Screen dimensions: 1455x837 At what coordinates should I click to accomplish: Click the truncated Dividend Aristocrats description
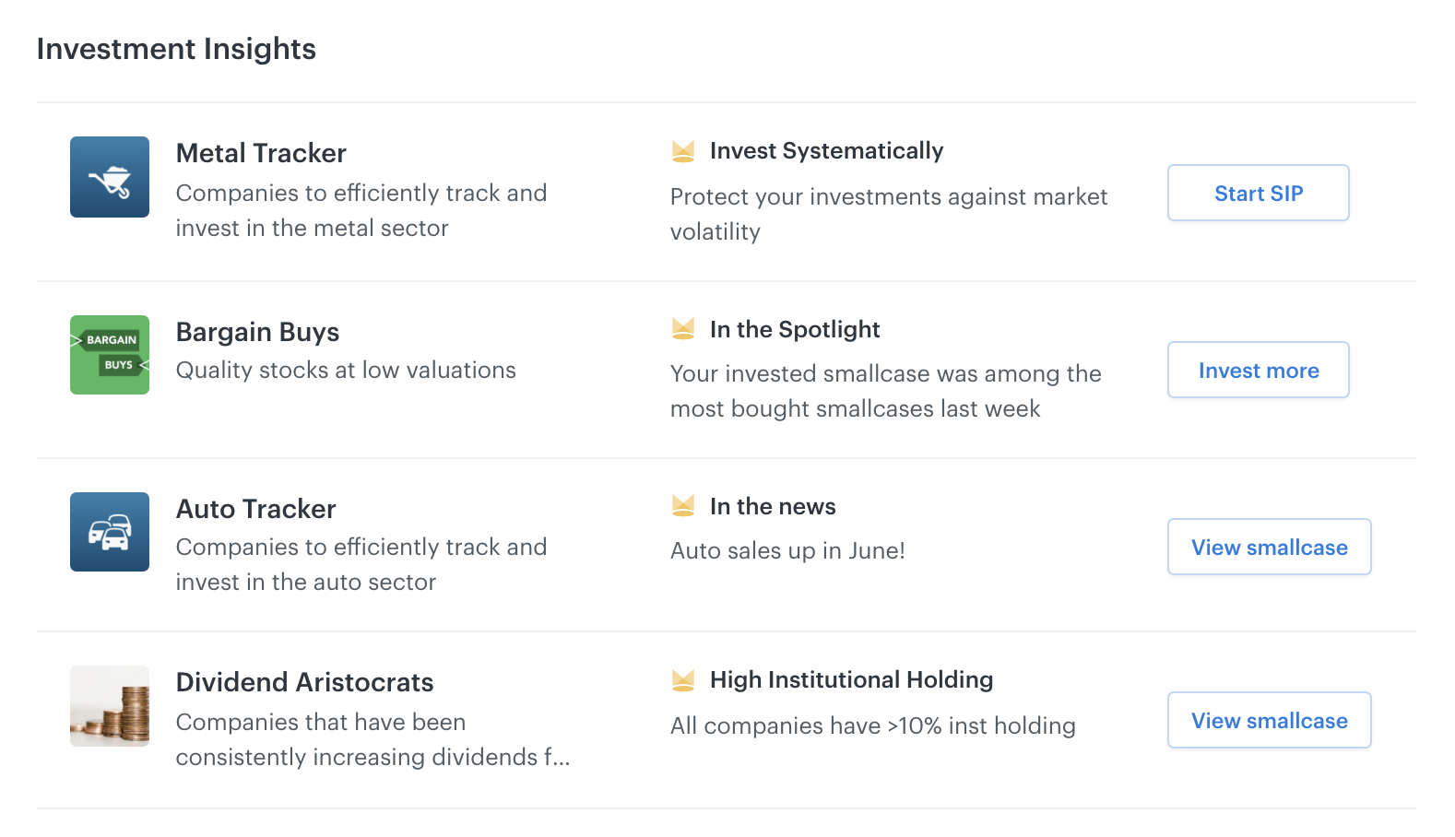pos(373,739)
